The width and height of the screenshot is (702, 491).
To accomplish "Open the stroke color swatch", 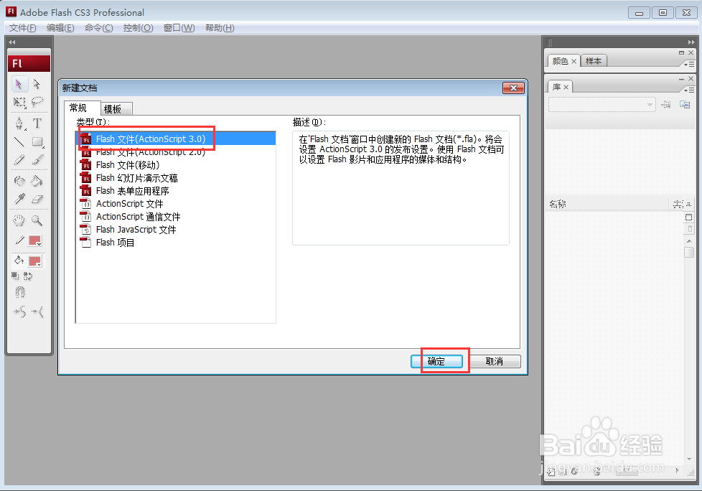I will pyautogui.click(x=35, y=240).
